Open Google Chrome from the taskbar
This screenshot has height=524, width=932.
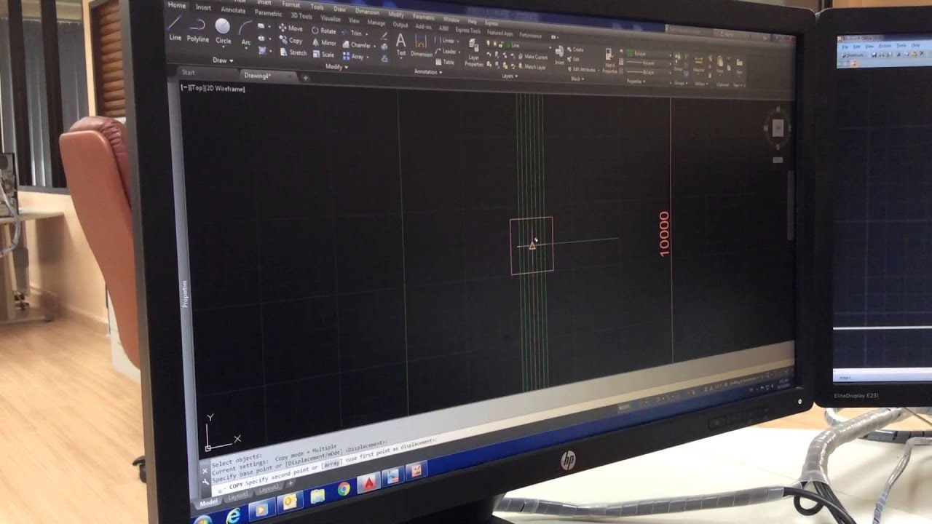click(343, 490)
